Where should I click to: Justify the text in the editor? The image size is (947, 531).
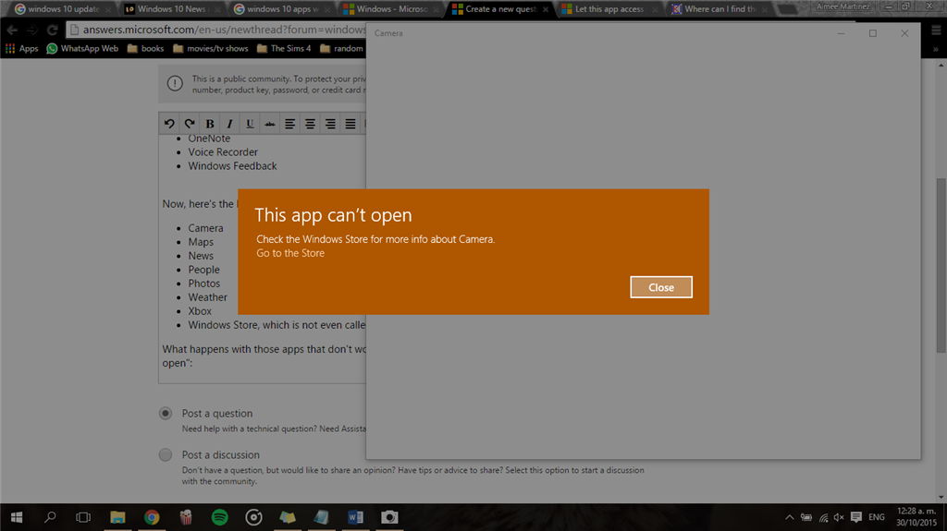(350, 124)
